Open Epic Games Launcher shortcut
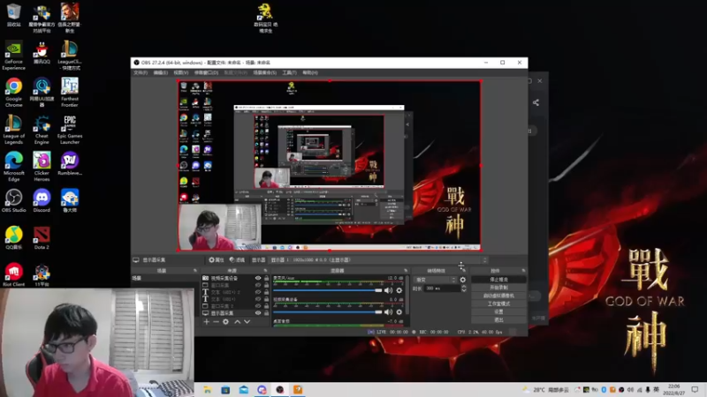707x397 pixels. tap(70, 130)
